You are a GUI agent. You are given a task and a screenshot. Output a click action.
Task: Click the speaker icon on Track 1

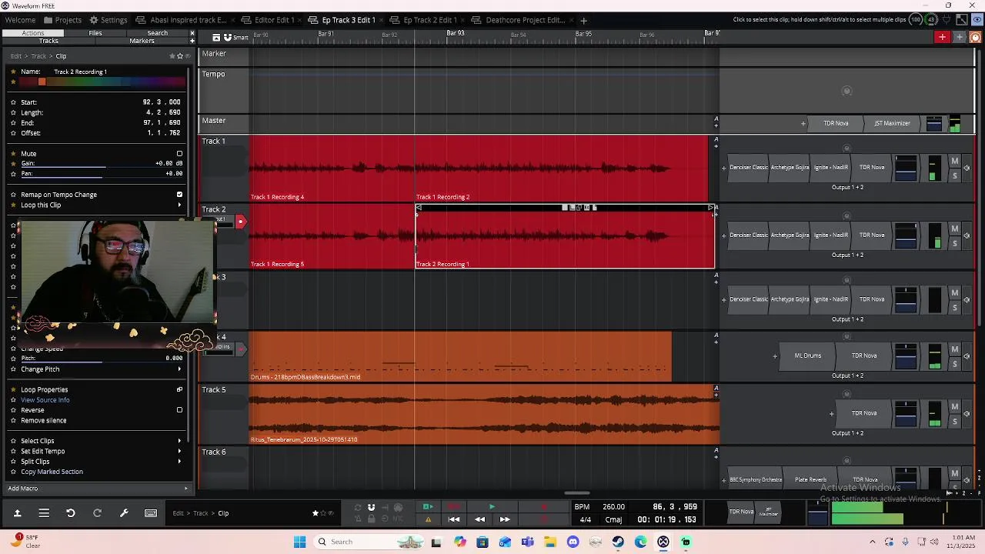[x=967, y=169]
